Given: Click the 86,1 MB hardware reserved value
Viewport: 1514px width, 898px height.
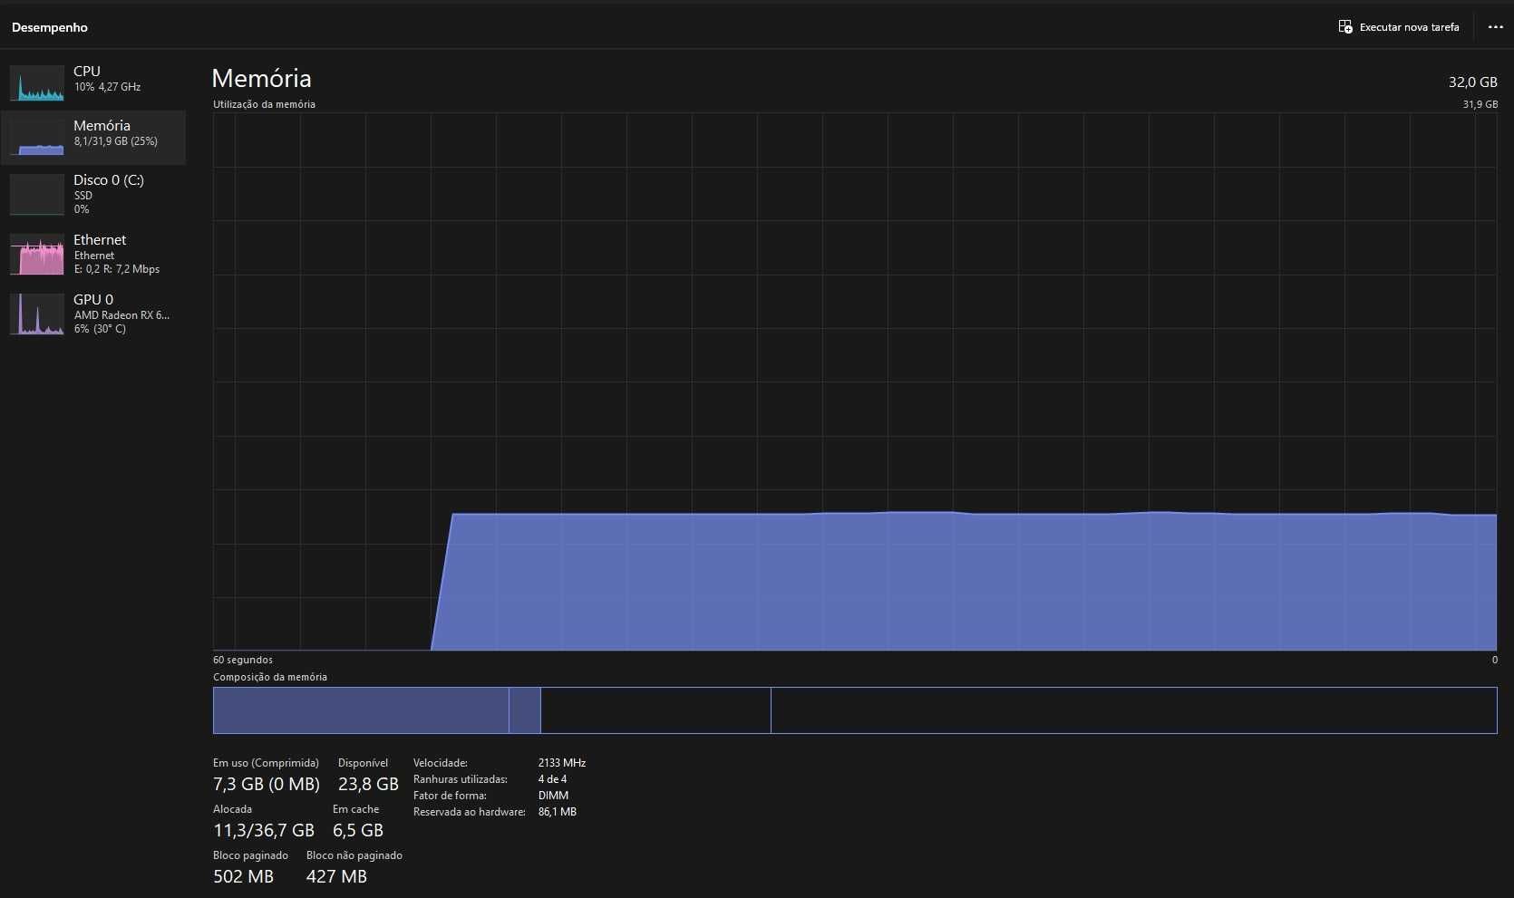Looking at the screenshot, I should pos(558,812).
